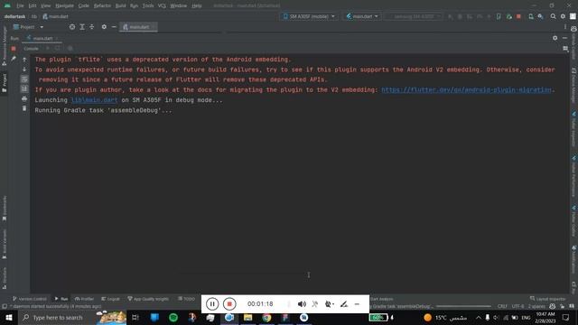Open the File menu
Image resolution: width=578 pixels, height=325 pixels.
(20, 6)
